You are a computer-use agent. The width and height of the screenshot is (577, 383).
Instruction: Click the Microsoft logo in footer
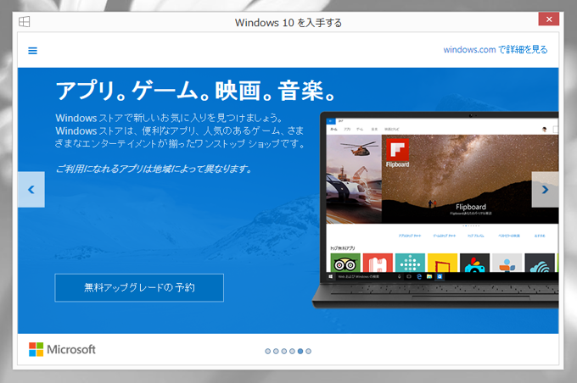(62, 350)
